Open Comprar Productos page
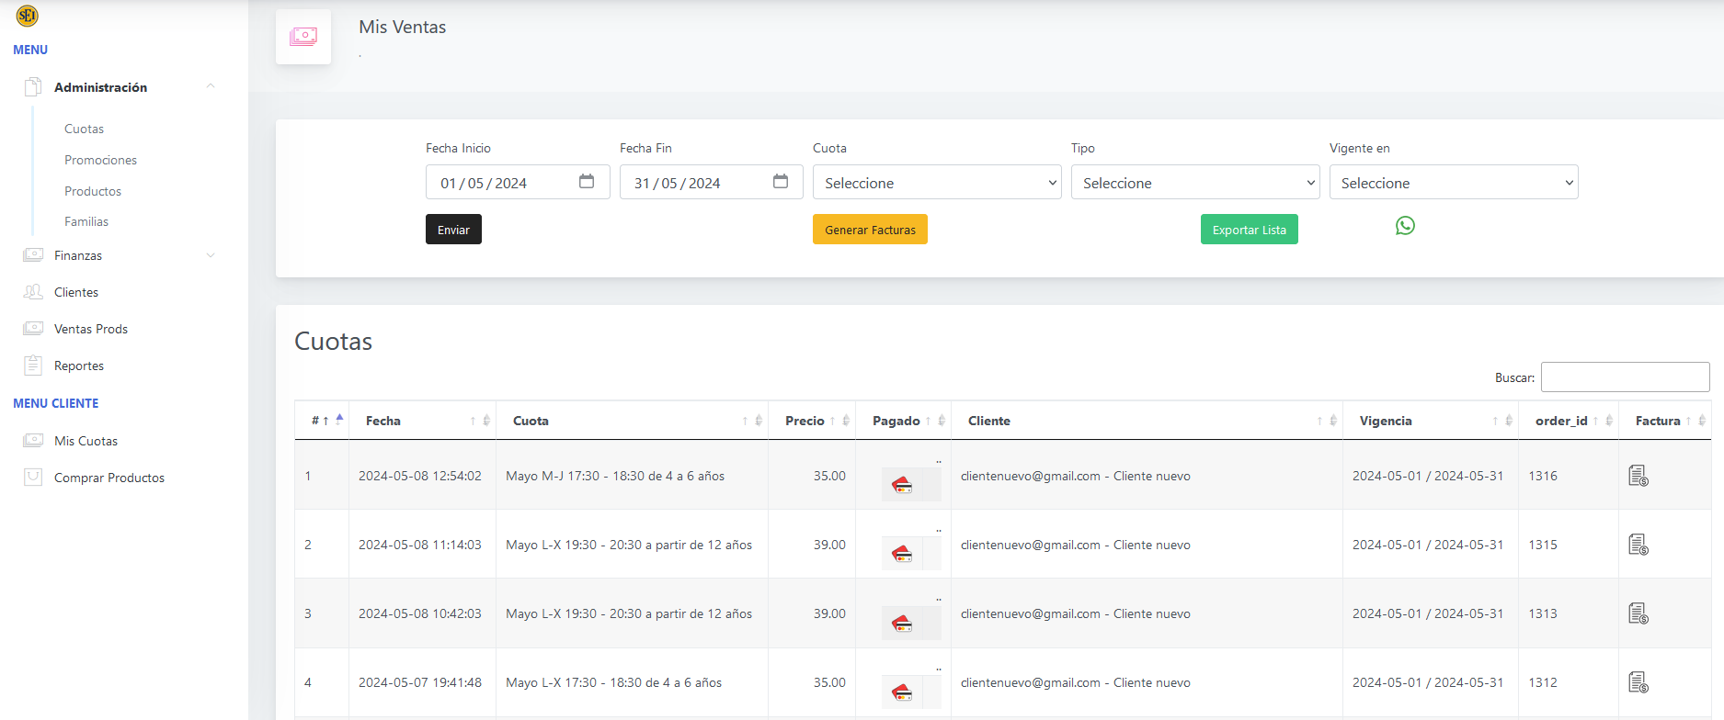This screenshot has width=1724, height=720. pos(109,478)
